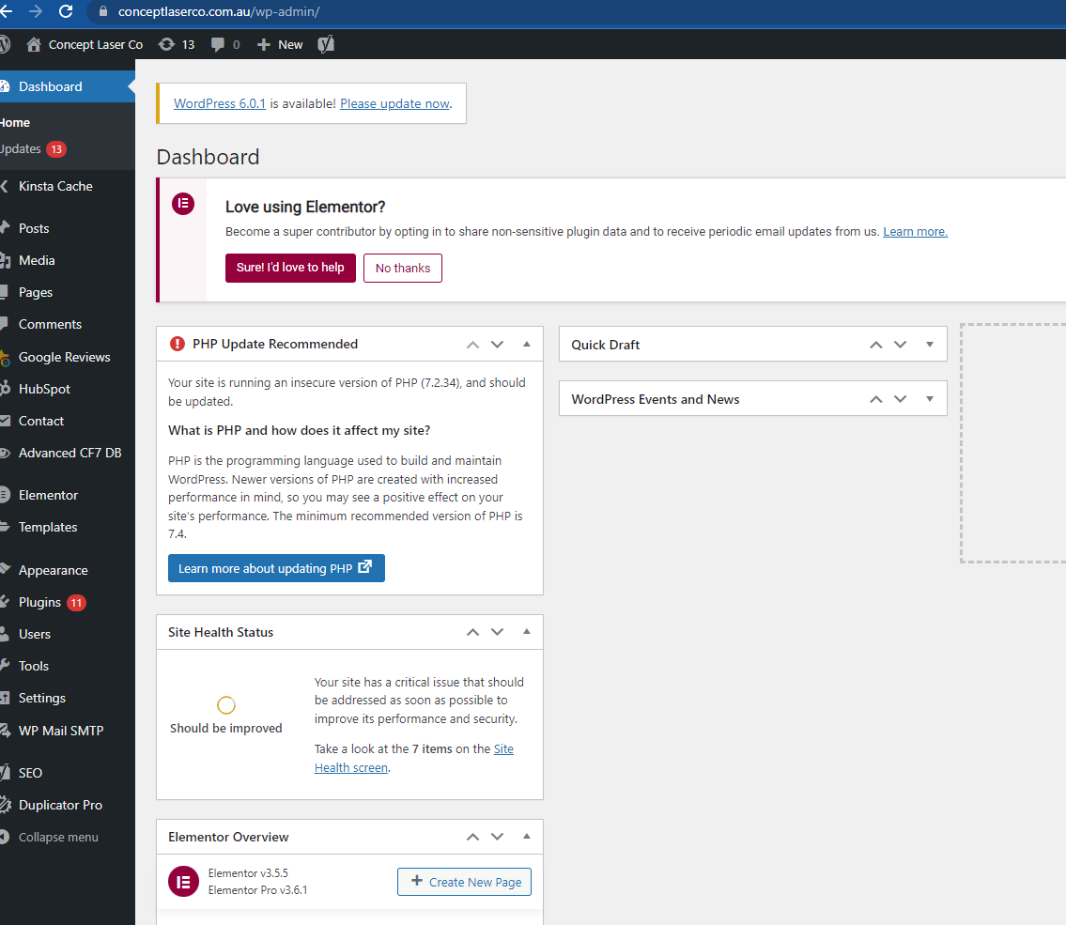Open the Settings menu
The height and width of the screenshot is (925, 1066).
pyautogui.click(x=68, y=698)
